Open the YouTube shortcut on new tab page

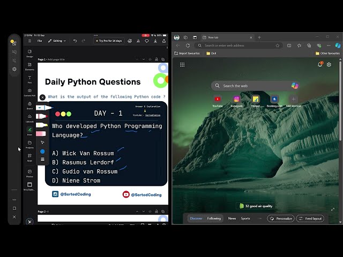(x=218, y=101)
